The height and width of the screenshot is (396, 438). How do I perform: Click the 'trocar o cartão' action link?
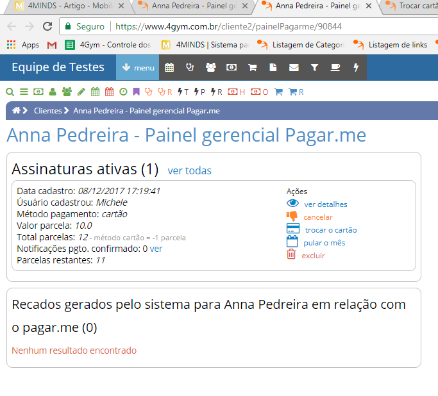(331, 229)
